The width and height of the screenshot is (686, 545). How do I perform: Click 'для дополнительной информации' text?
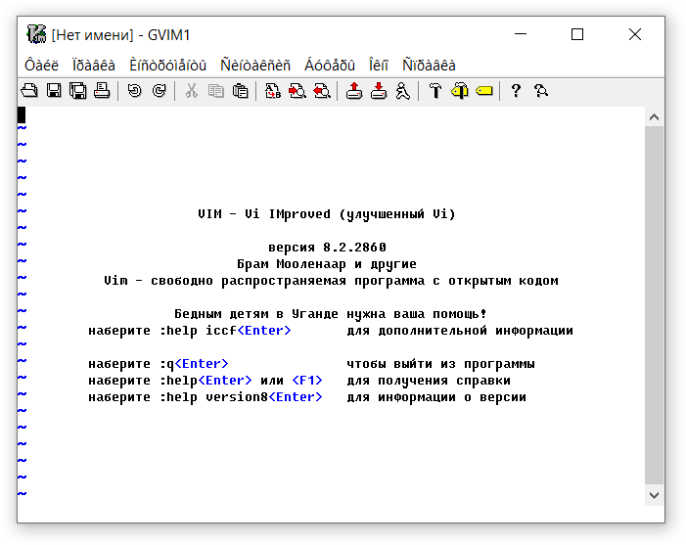460,331
